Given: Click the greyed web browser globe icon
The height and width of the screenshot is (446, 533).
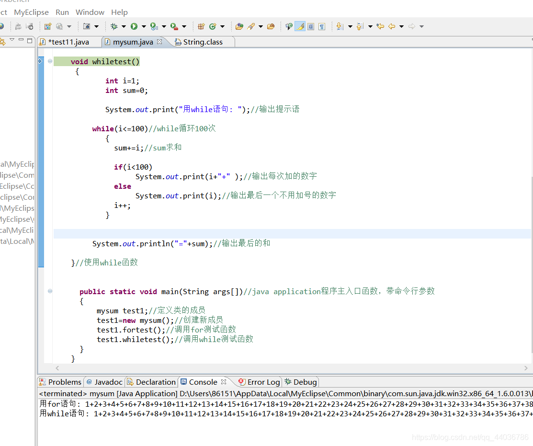Looking at the screenshot, I should point(59,26).
